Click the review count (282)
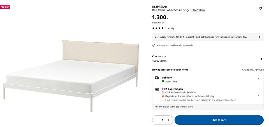The width and height of the screenshot is (269, 127). [x=171, y=28]
